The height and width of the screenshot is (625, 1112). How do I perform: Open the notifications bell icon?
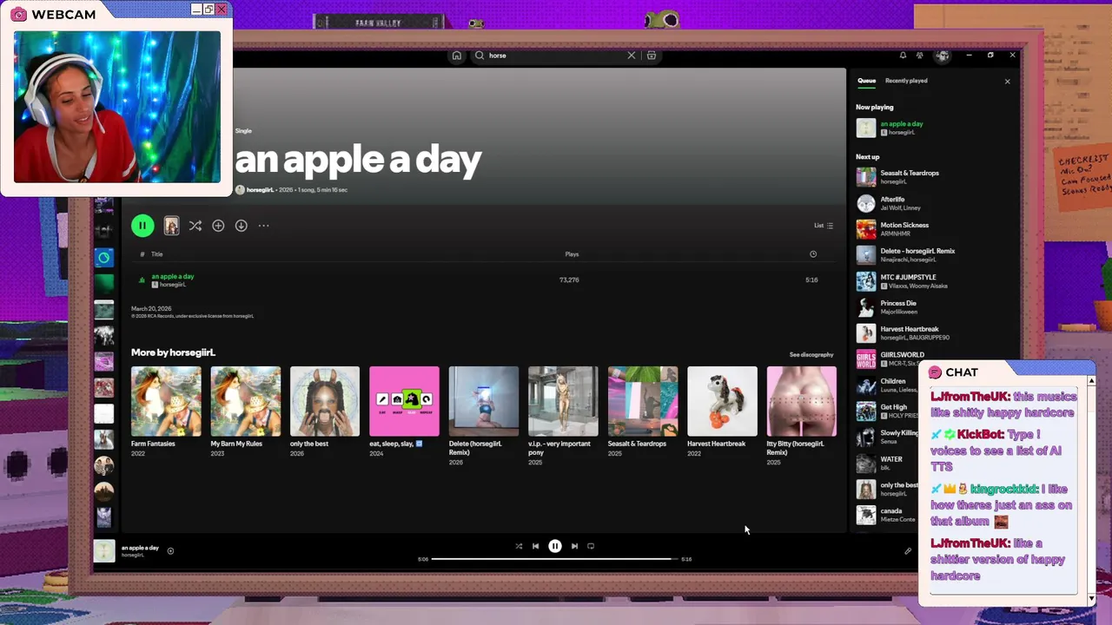(903, 56)
